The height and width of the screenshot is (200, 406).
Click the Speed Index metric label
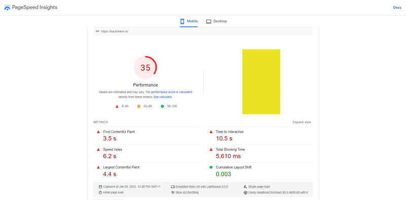click(x=113, y=149)
